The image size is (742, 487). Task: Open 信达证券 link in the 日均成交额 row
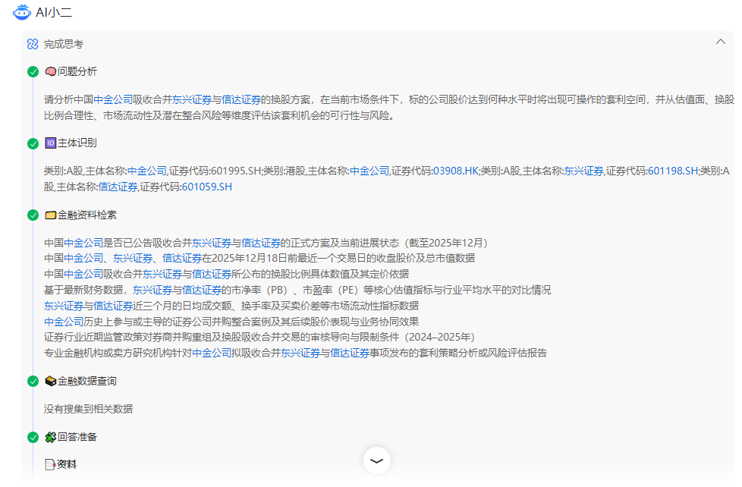(113, 306)
